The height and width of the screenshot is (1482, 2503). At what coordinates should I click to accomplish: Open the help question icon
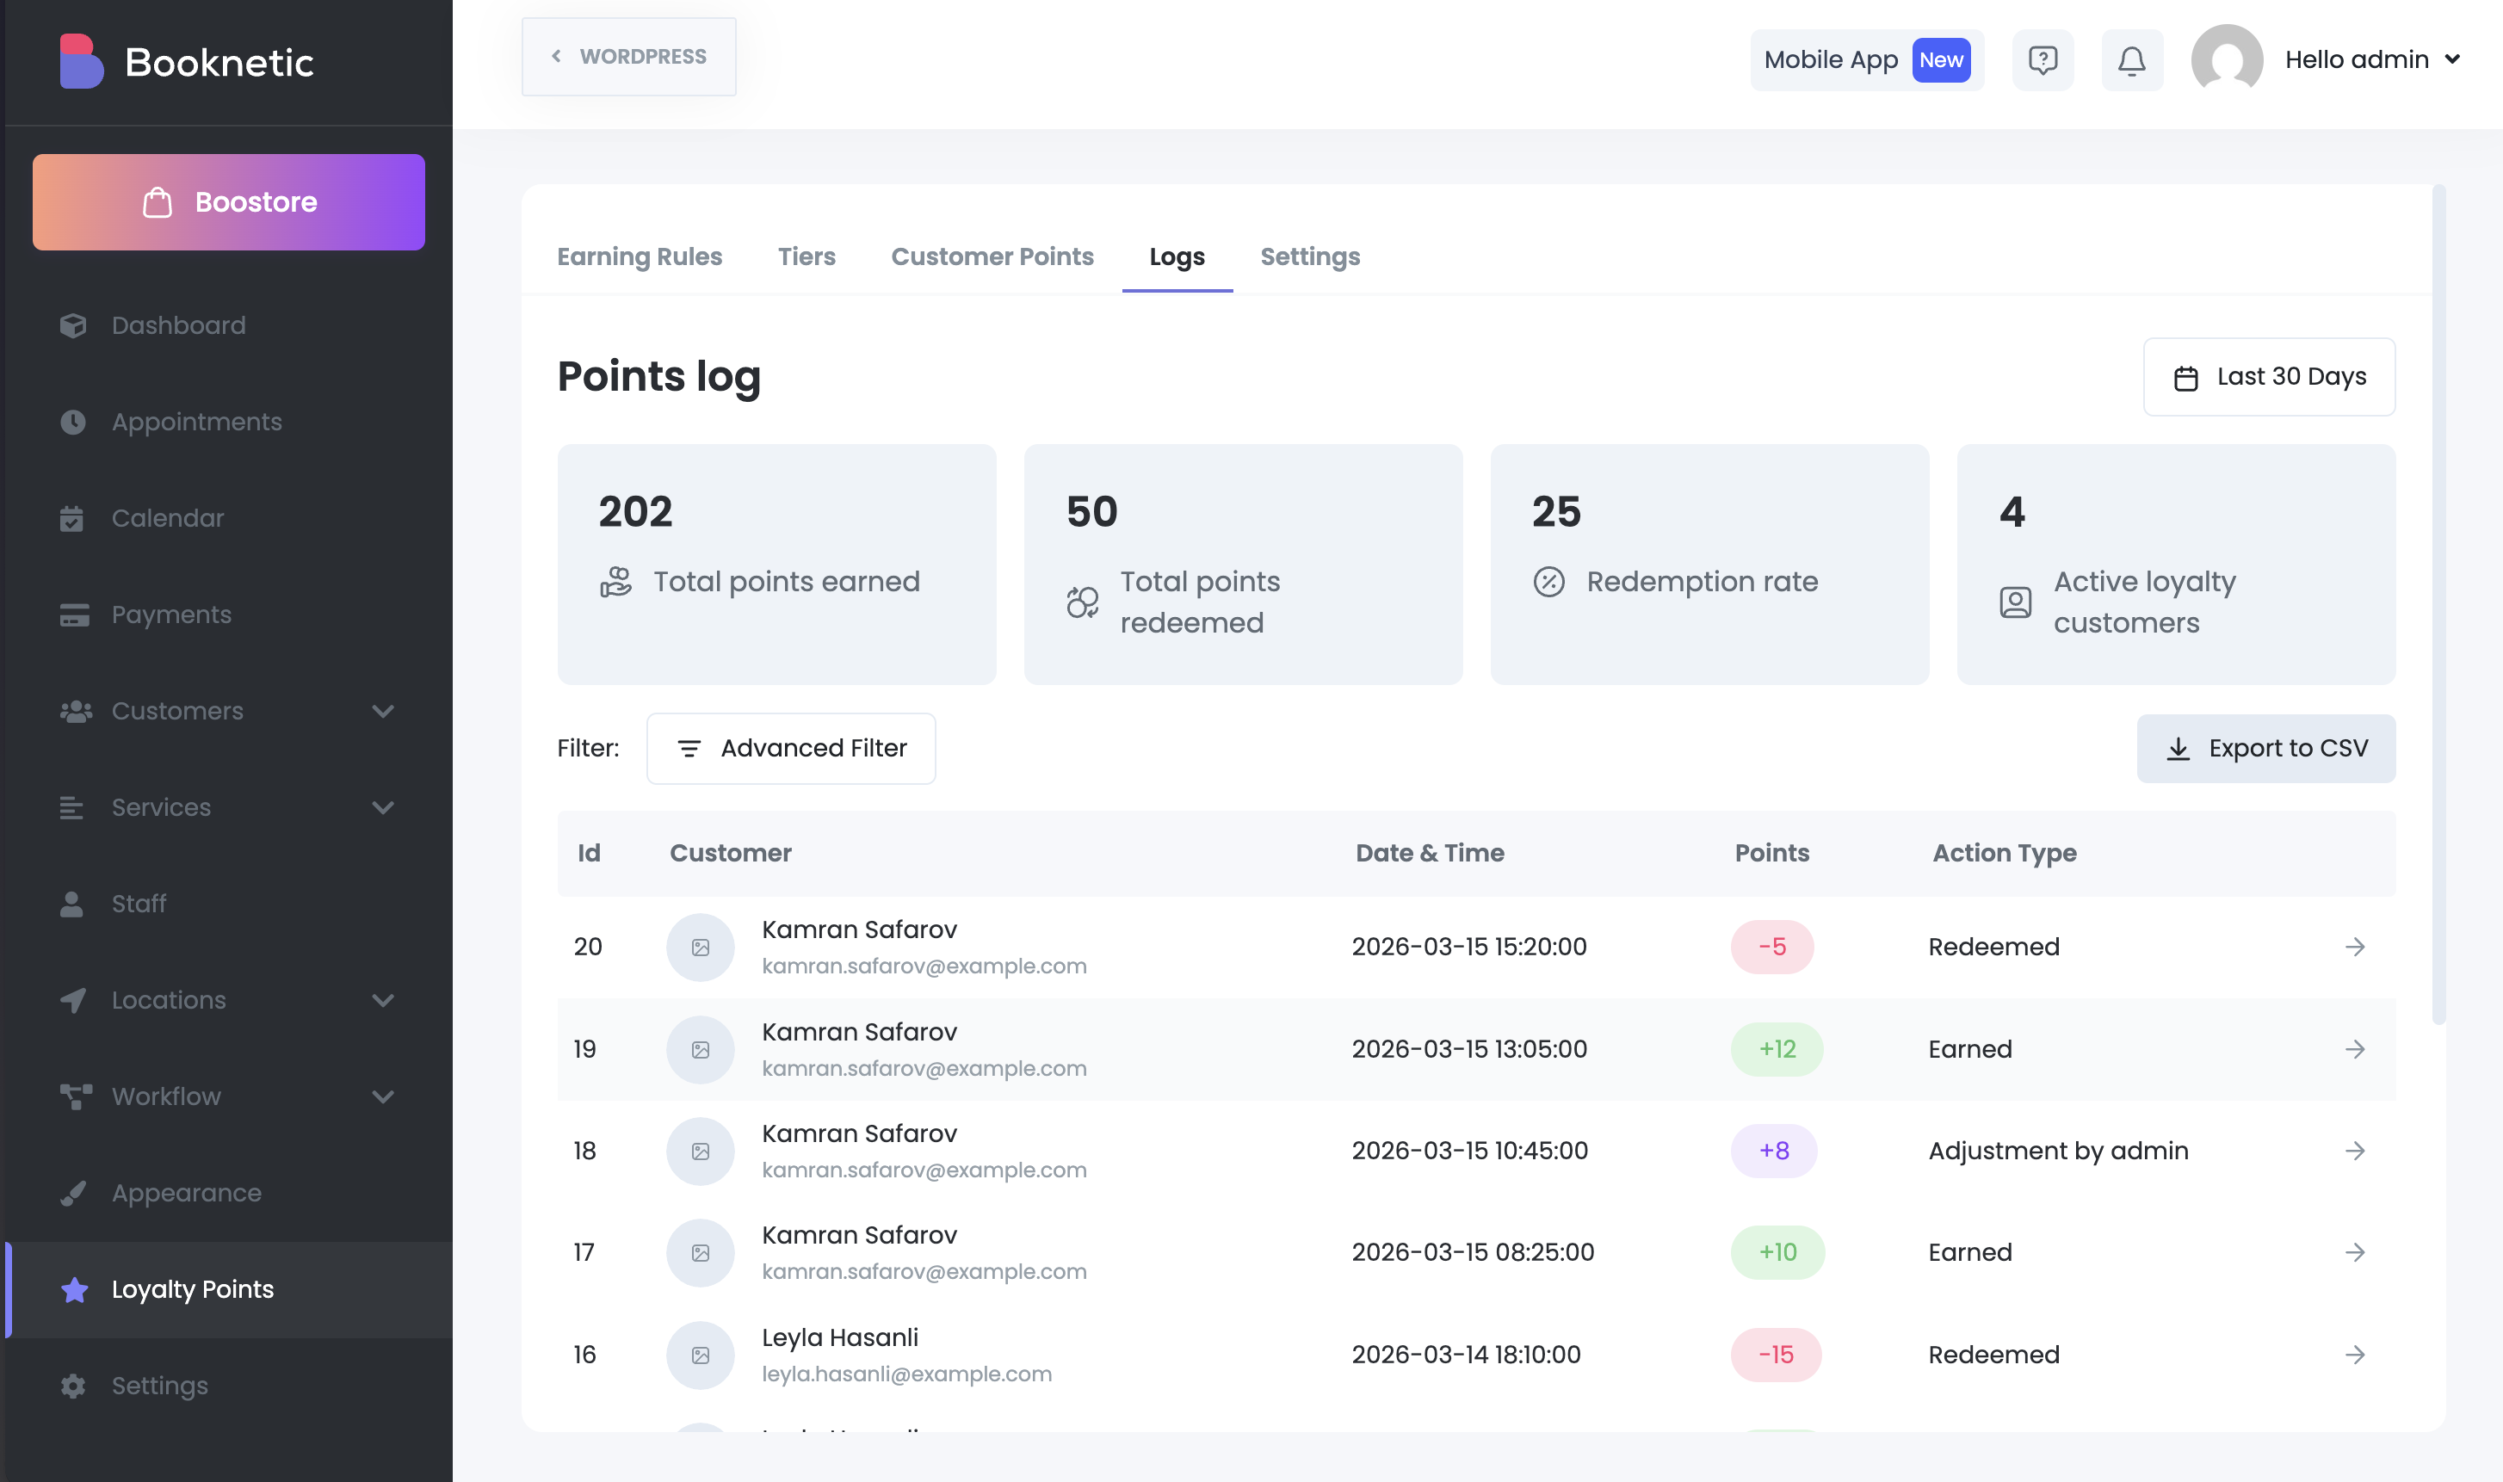point(2043,61)
